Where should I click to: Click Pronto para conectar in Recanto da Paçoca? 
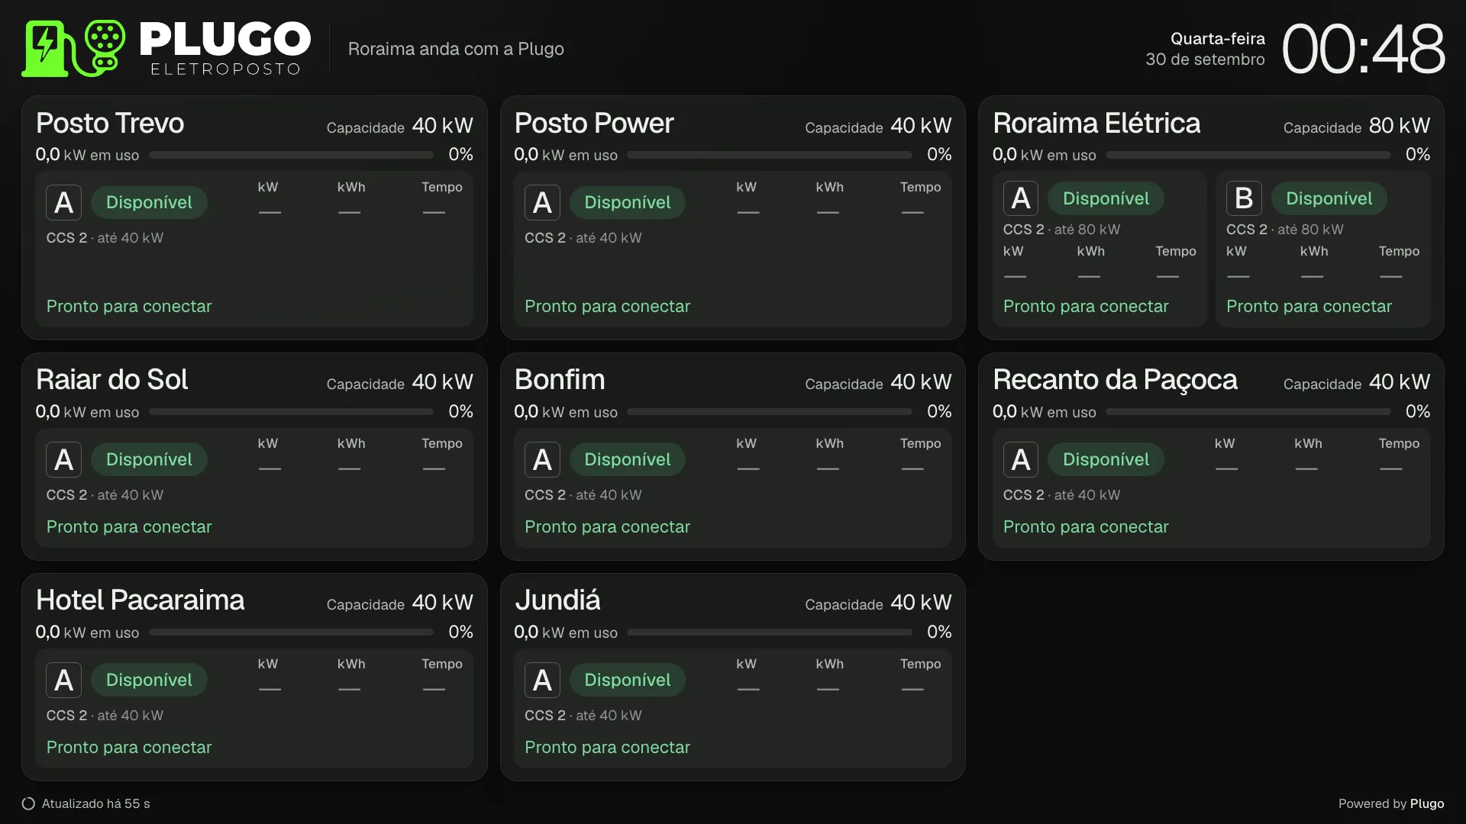(1086, 526)
